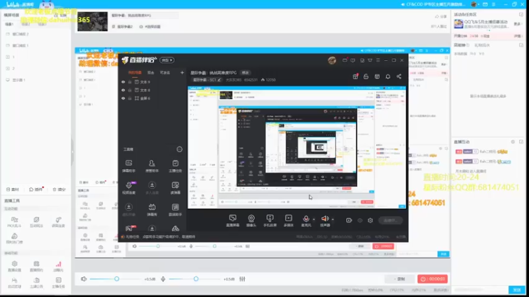Expand the 工具箱 more-options circle in 直播伴侣
This screenshot has height=297, width=529.
tap(179, 149)
